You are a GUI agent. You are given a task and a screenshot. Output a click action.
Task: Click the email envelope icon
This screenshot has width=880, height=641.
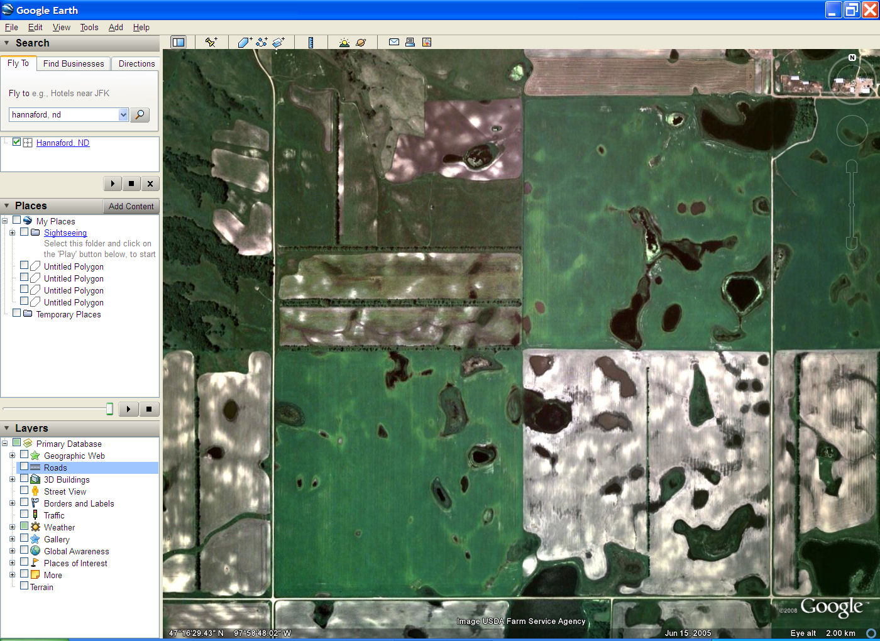tap(394, 42)
